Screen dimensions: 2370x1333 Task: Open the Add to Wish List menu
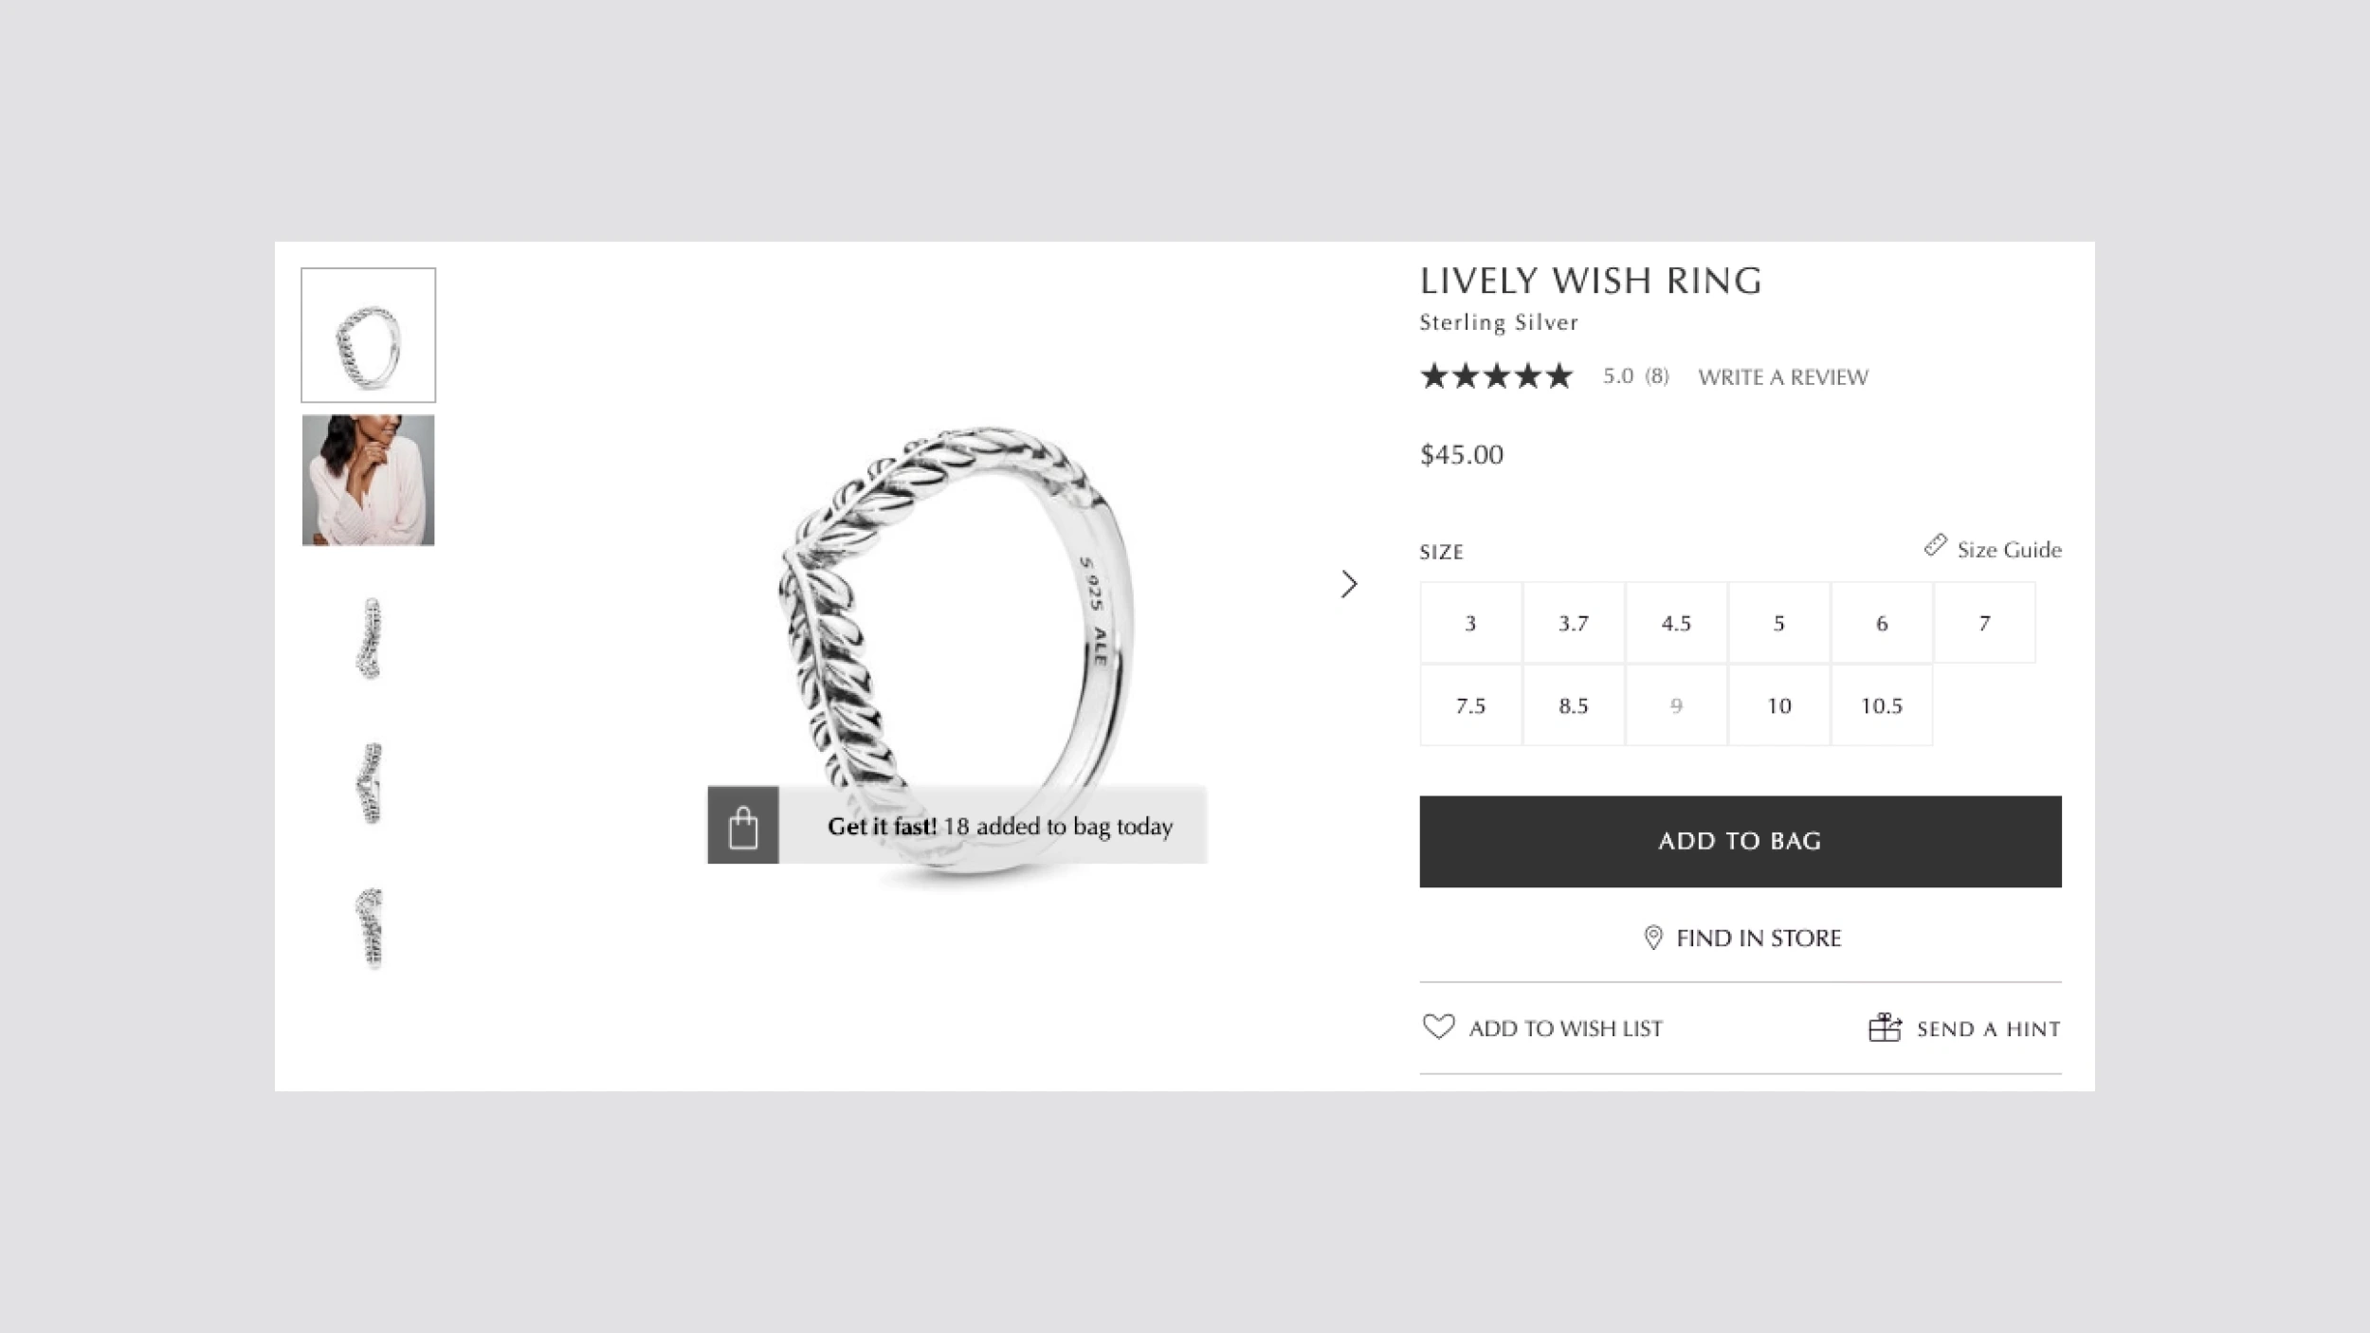[1541, 1027]
